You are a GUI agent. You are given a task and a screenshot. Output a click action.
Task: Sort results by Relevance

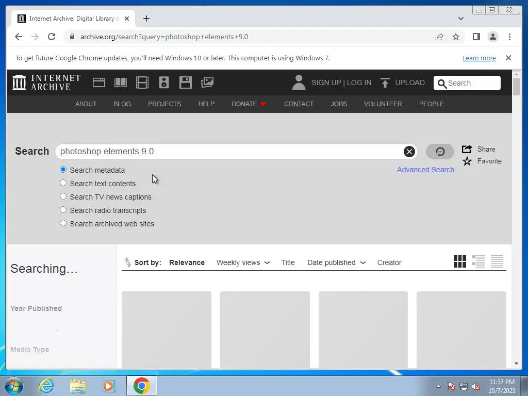pyautogui.click(x=187, y=262)
